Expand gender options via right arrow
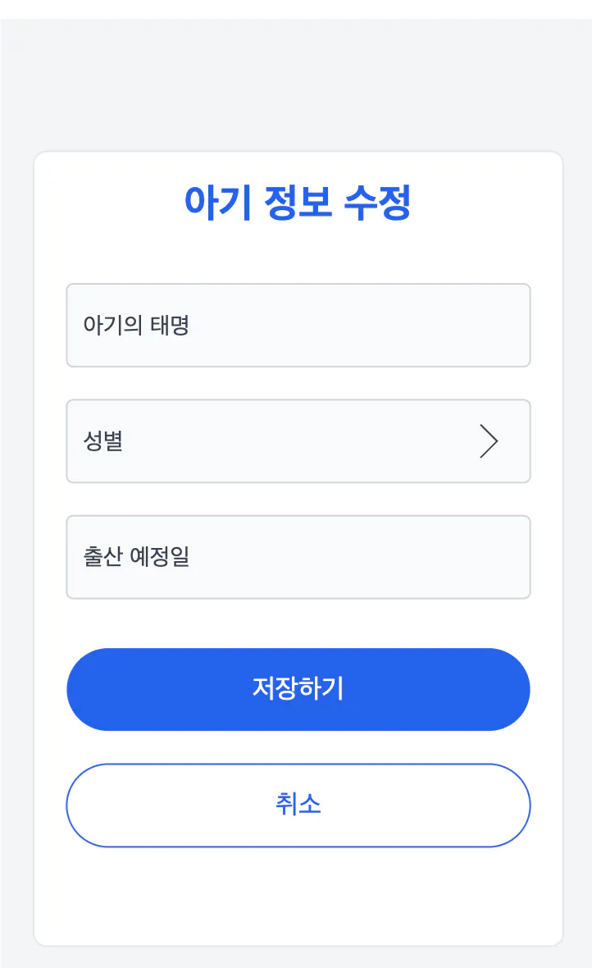 coord(489,441)
